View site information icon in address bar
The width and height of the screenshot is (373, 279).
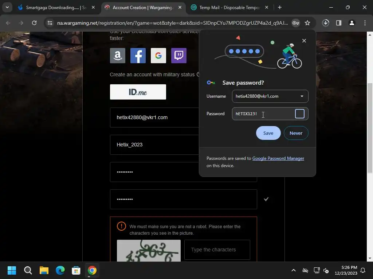point(50,23)
